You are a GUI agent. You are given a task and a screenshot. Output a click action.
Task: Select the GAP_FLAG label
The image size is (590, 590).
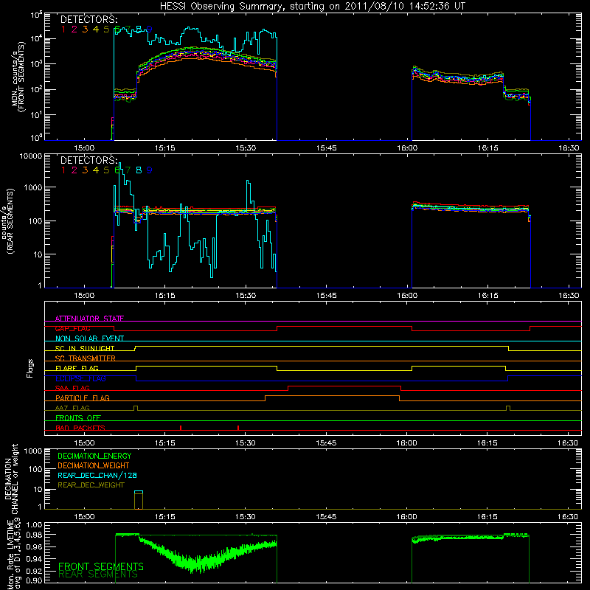[x=72, y=328]
